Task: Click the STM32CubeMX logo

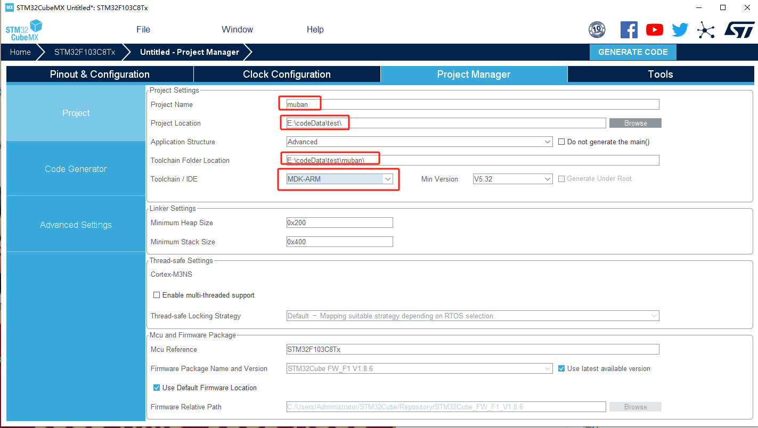Action: click(24, 30)
